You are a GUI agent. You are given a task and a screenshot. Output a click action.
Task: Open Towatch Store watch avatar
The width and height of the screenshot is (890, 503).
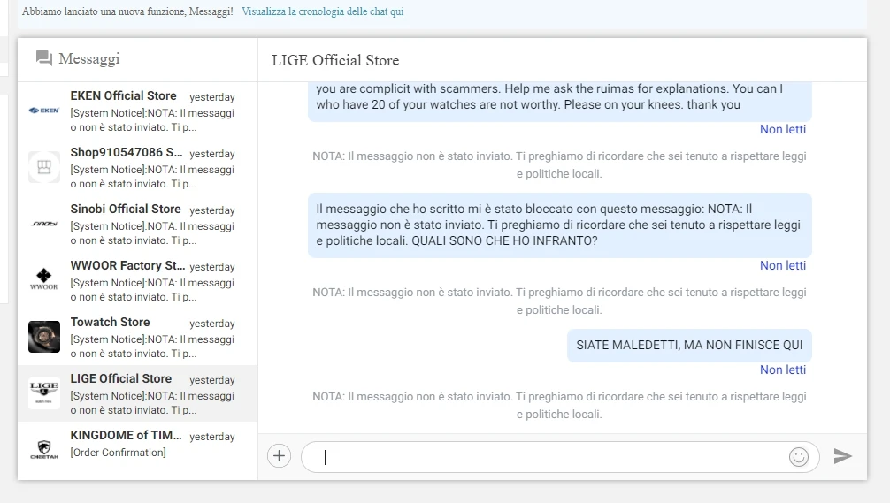click(43, 337)
